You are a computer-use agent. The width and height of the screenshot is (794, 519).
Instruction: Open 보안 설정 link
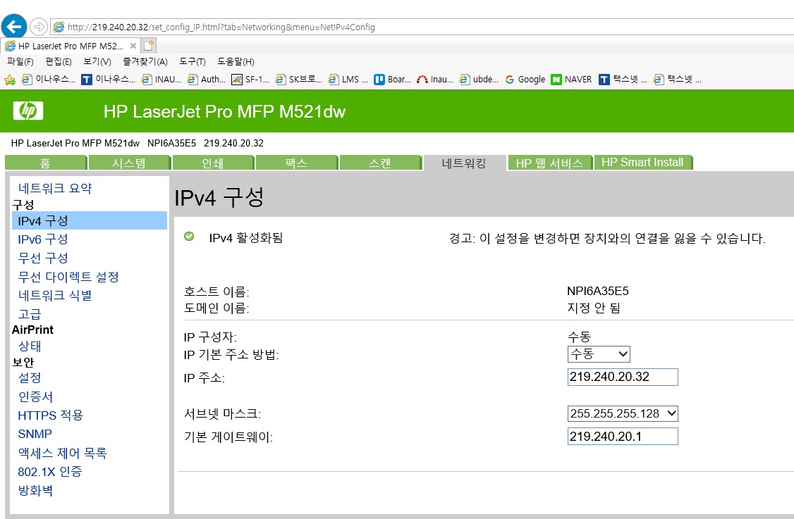pyautogui.click(x=30, y=377)
